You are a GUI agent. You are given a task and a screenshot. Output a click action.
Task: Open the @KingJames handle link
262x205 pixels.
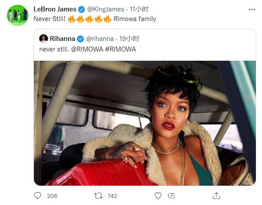click(106, 9)
